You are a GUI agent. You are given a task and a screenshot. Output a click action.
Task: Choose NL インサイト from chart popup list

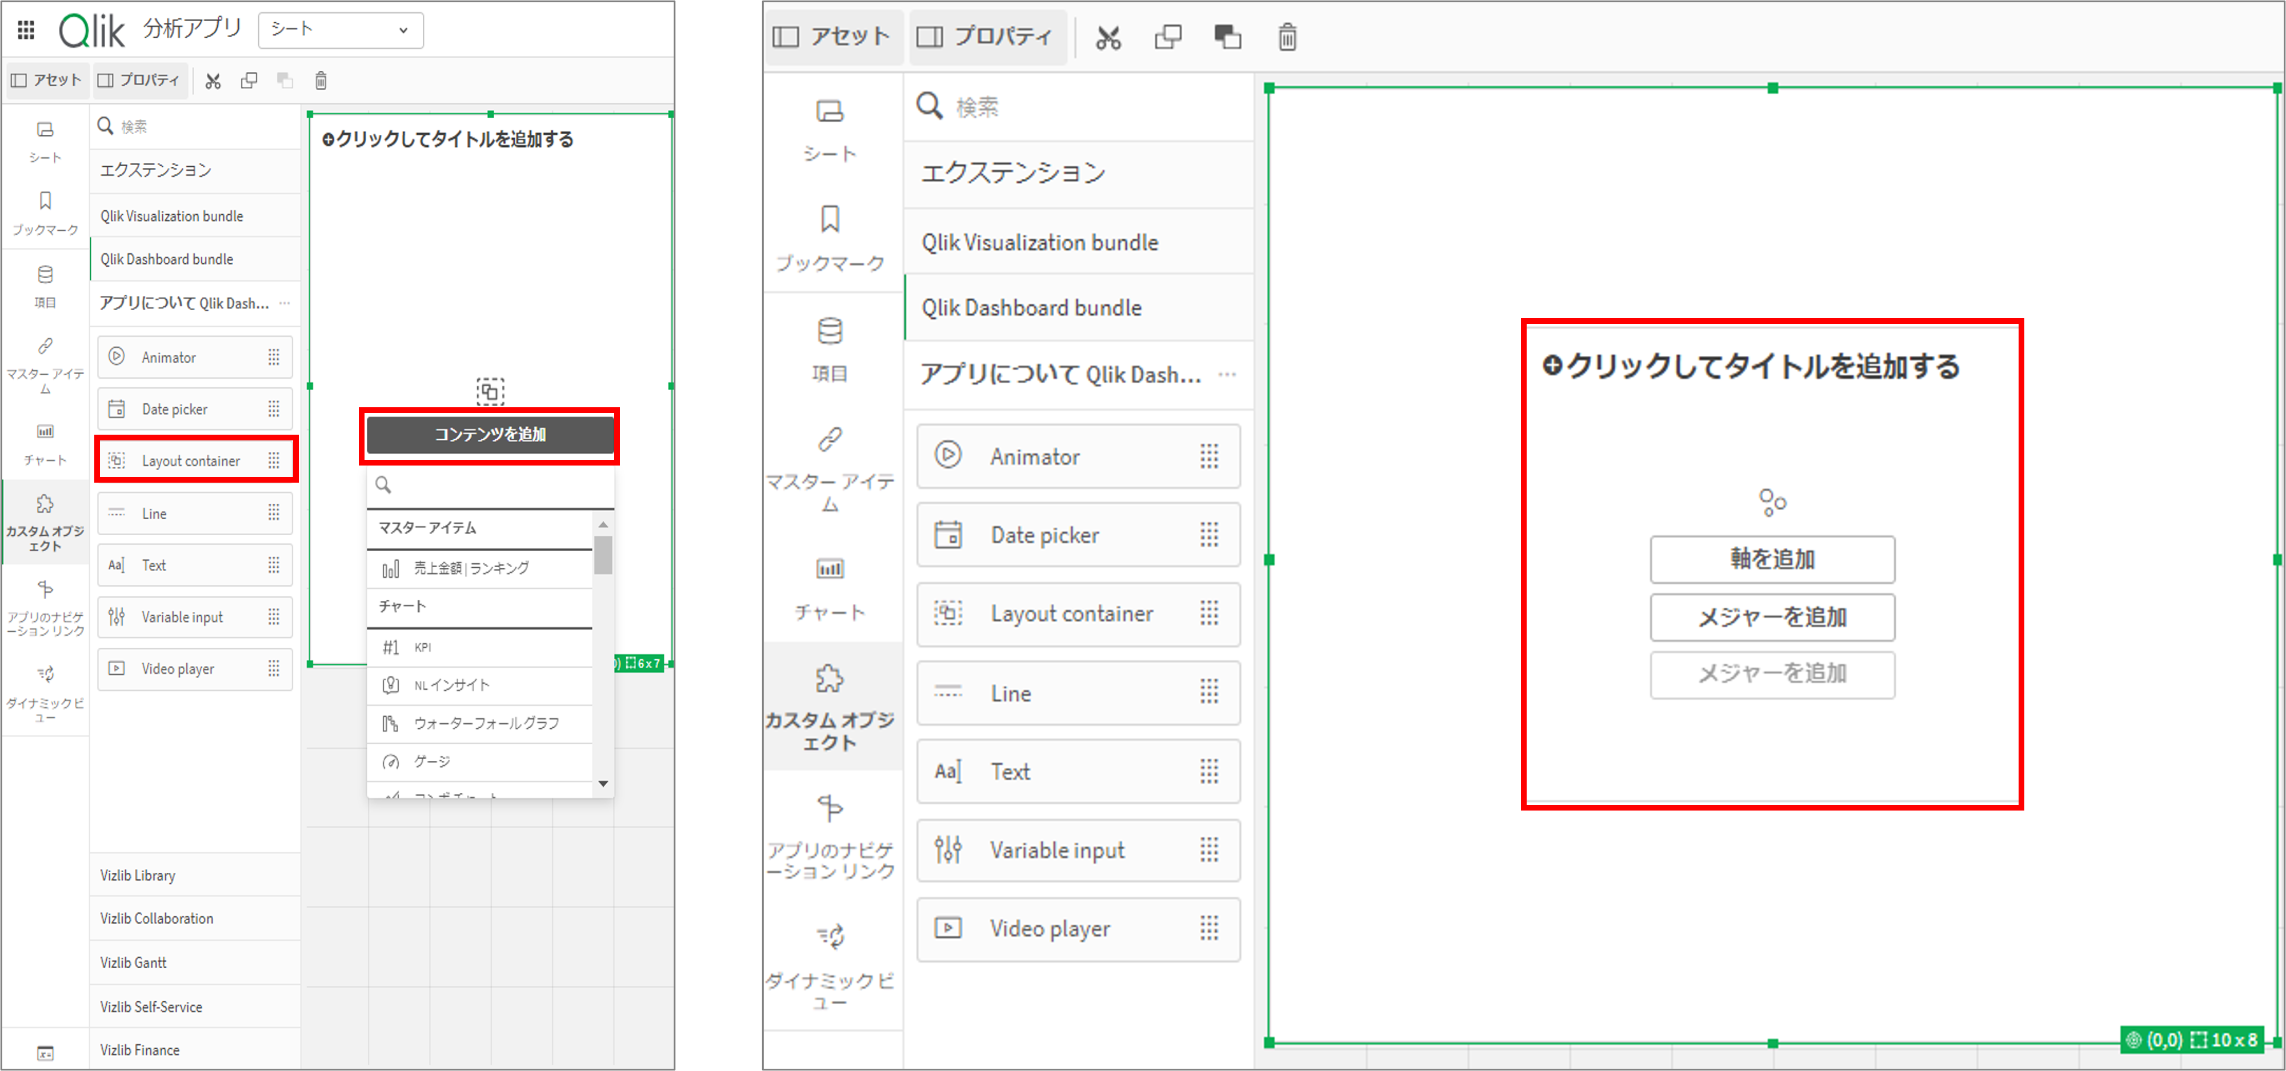click(x=479, y=685)
